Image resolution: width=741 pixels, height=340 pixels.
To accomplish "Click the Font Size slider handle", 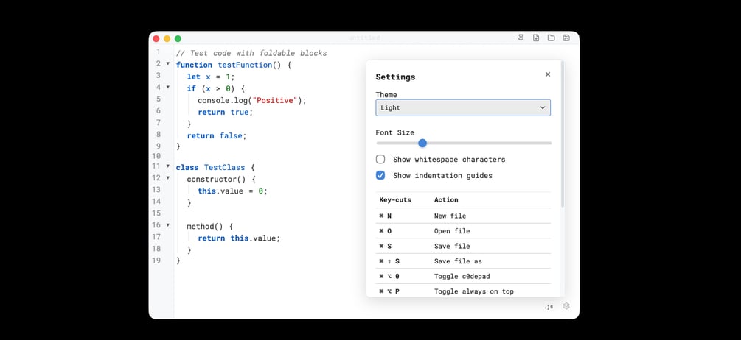I will pyautogui.click(x=422, y=143).
